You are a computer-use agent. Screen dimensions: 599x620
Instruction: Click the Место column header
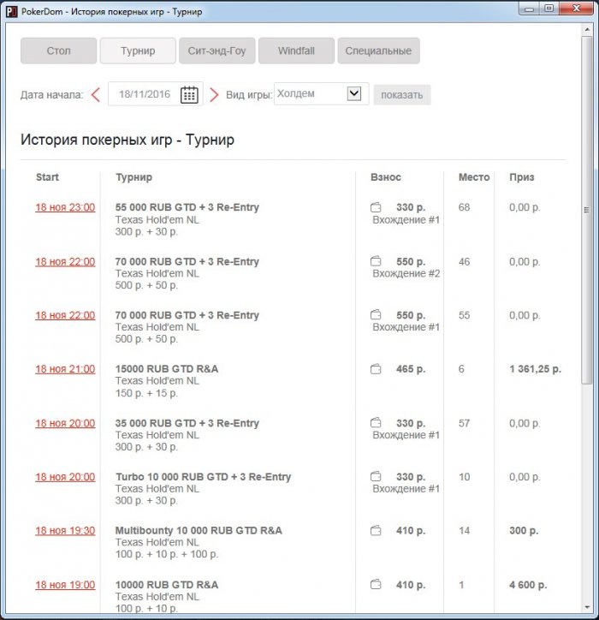[x=474, y=177]
